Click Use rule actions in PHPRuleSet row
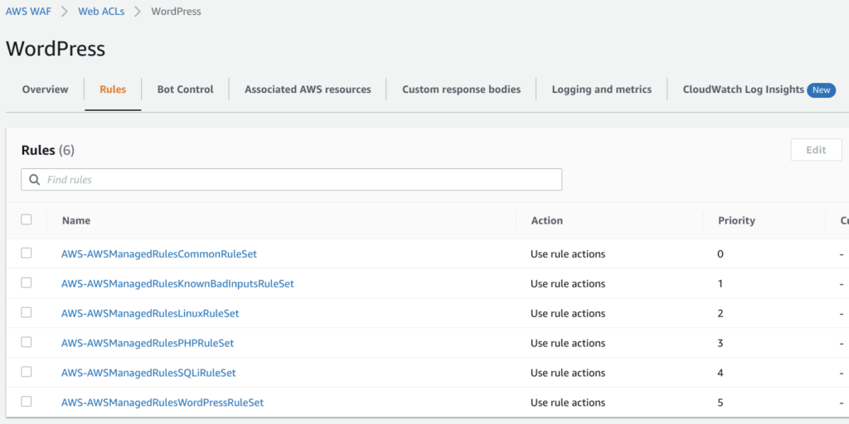This screenshot has height=424, width=849. coord(568,344)
